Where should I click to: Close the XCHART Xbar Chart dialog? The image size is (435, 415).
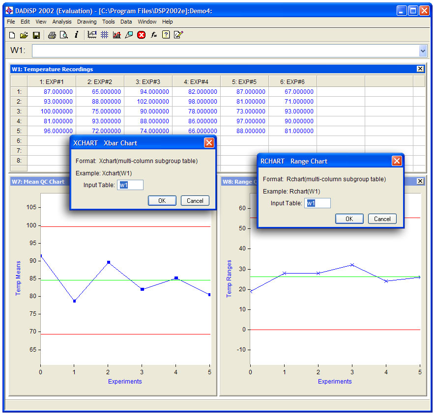tap(209, 143)
